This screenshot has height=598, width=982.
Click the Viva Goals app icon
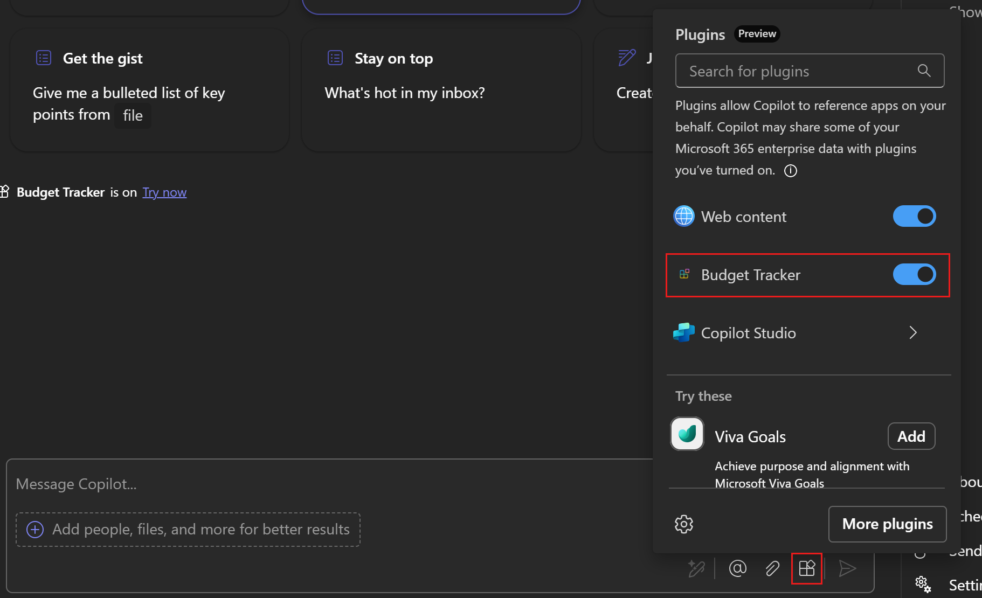687,434
